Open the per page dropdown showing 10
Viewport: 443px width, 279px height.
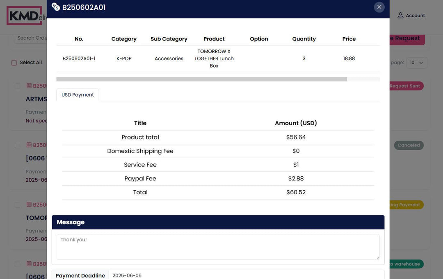pos(416,63)
